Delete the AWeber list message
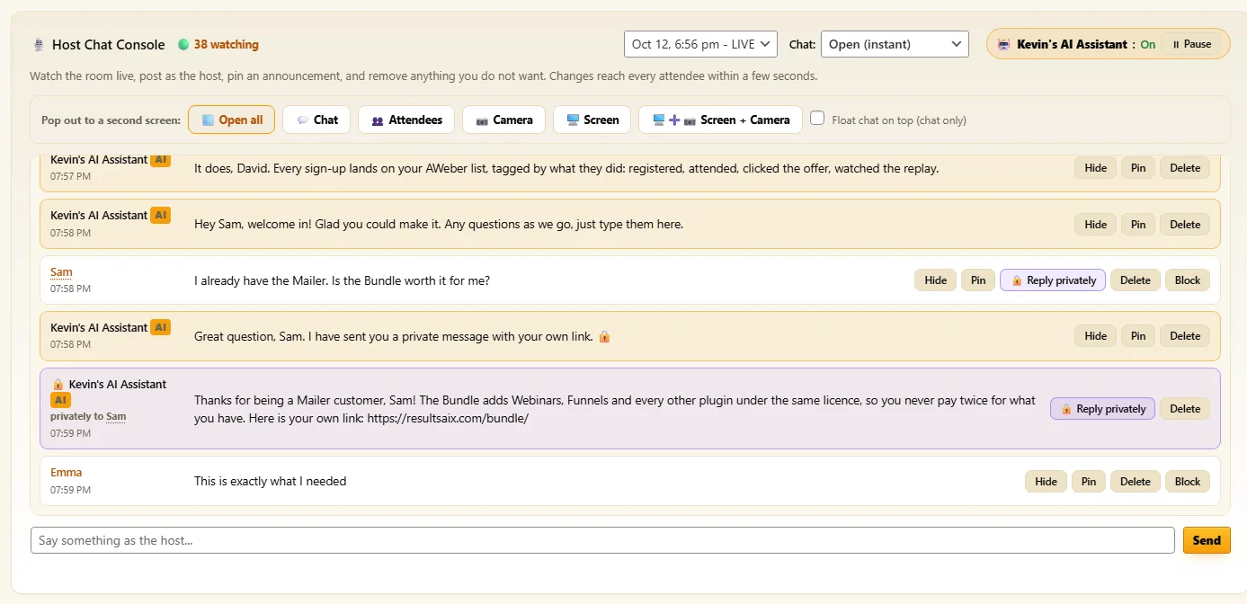The height and width of the screenshot is (604, 1247). pyautogui.click(x=1185, y=168)
